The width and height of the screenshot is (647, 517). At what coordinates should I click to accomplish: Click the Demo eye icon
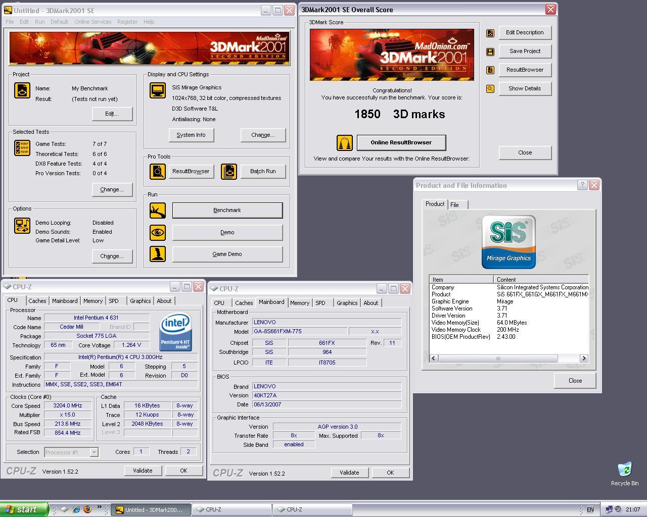click(158, 233)
